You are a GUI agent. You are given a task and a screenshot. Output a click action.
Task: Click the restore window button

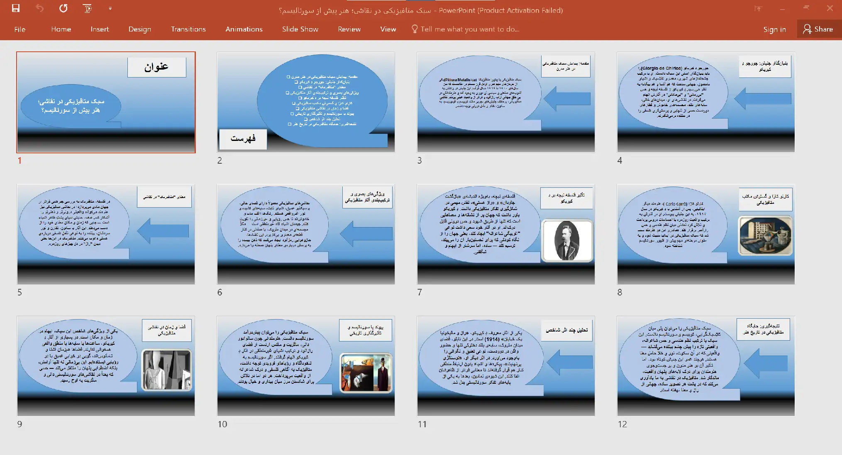tap(806, 8)
